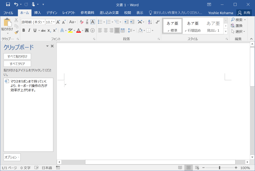Toggle touch/mouse mode icon in title bar
The image size is (255, 171).
[x=33, y=5]
